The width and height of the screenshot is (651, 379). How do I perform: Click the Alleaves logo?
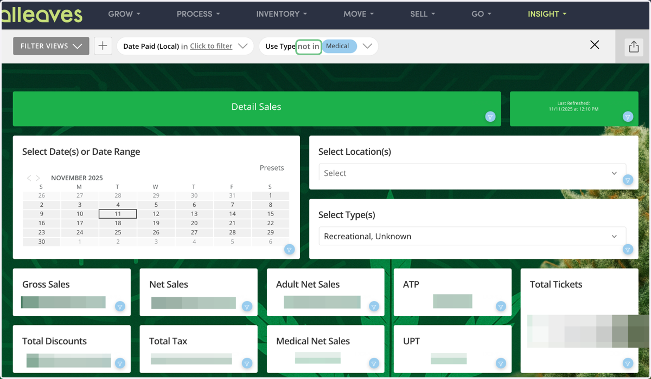(x=41, y=15)
